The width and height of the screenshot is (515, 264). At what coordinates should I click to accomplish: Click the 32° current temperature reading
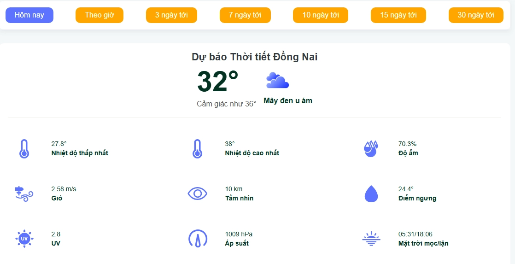[217, 82]
